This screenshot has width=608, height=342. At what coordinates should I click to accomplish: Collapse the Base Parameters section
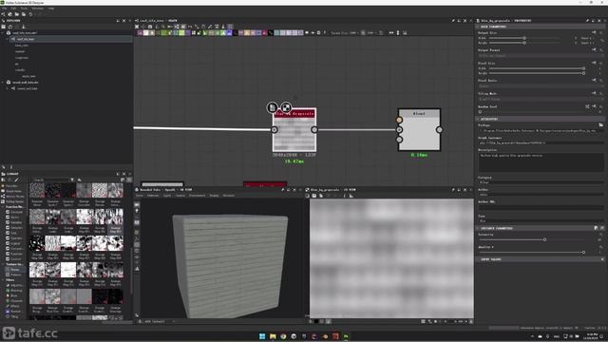tap(478, 27)
